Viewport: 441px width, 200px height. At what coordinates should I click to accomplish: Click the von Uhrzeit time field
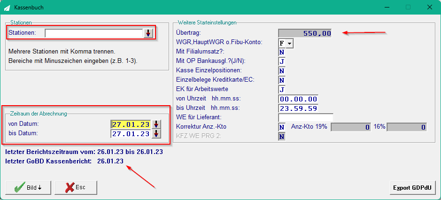(298, 99)
